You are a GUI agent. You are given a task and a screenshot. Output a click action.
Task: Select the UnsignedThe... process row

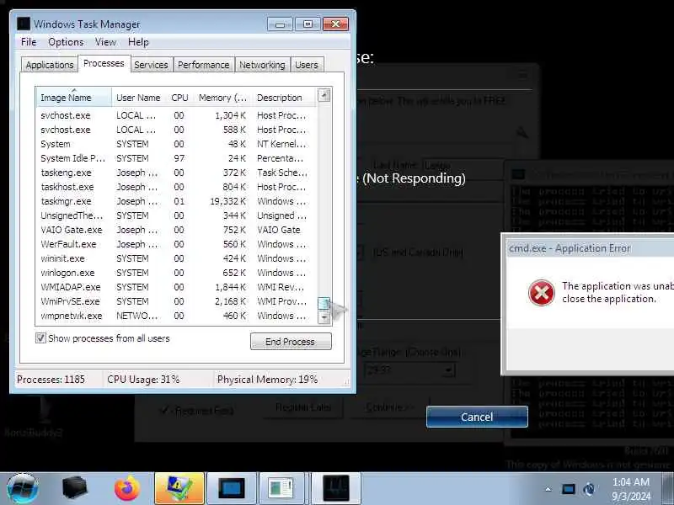coord(176,215)
